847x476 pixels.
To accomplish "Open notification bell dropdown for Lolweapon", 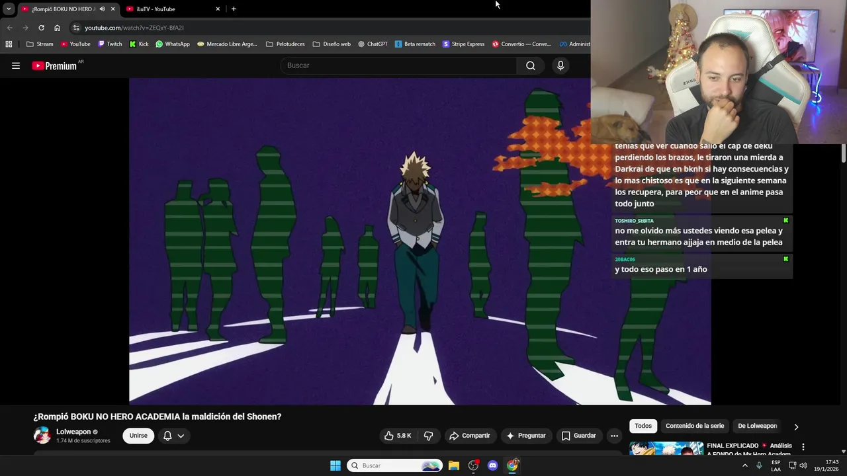I will pyautogui.click(x=173, y=436).
